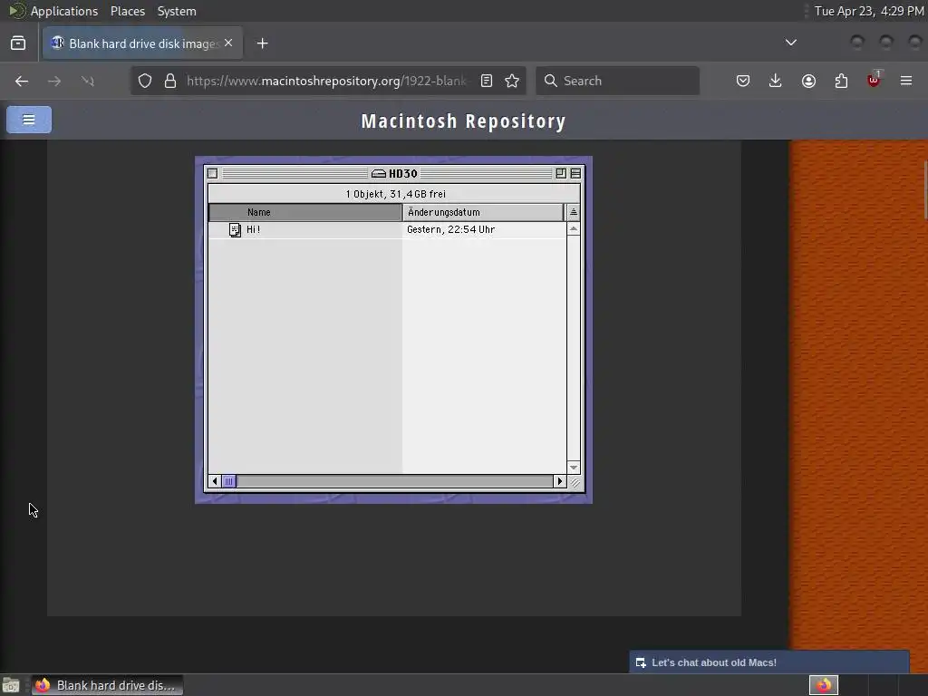This screenshot has height=696, width=928.
Task: Click the vertical scroll down arrow
Action: [573, 468]
